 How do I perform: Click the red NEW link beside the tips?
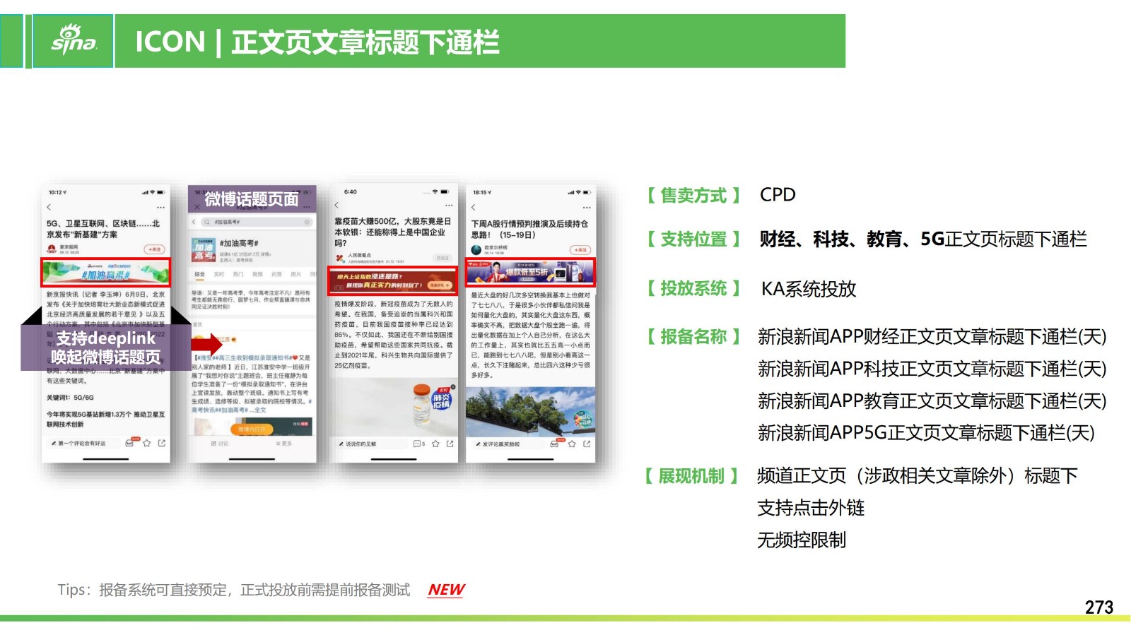click(446, 590)
